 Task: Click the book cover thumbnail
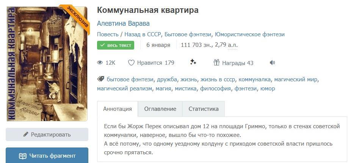tap(47, 64)
